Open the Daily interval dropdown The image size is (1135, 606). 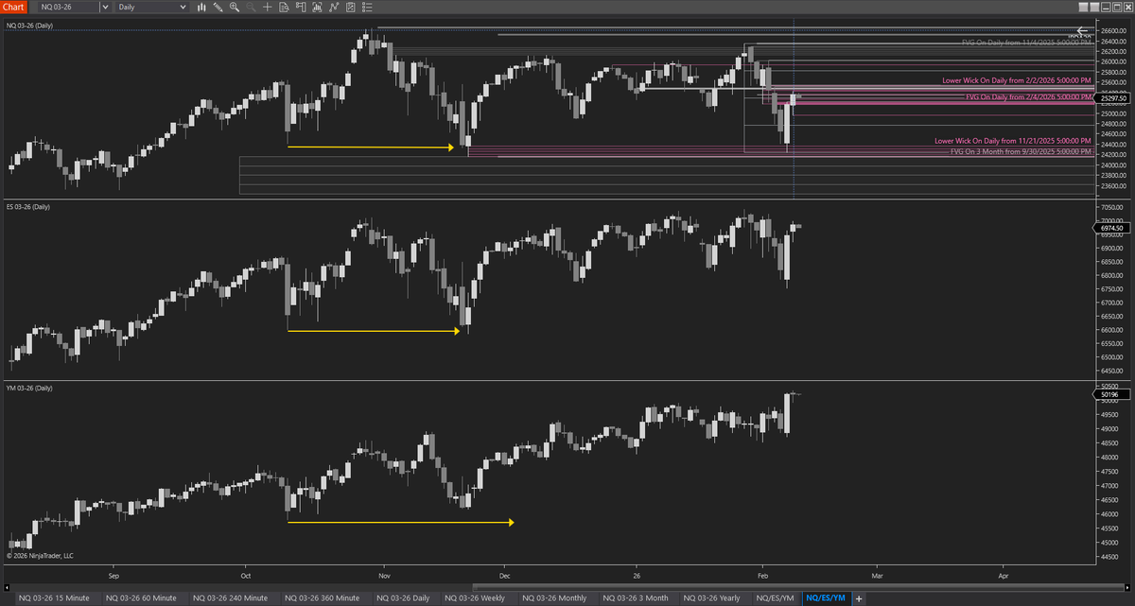coord(152,7)
